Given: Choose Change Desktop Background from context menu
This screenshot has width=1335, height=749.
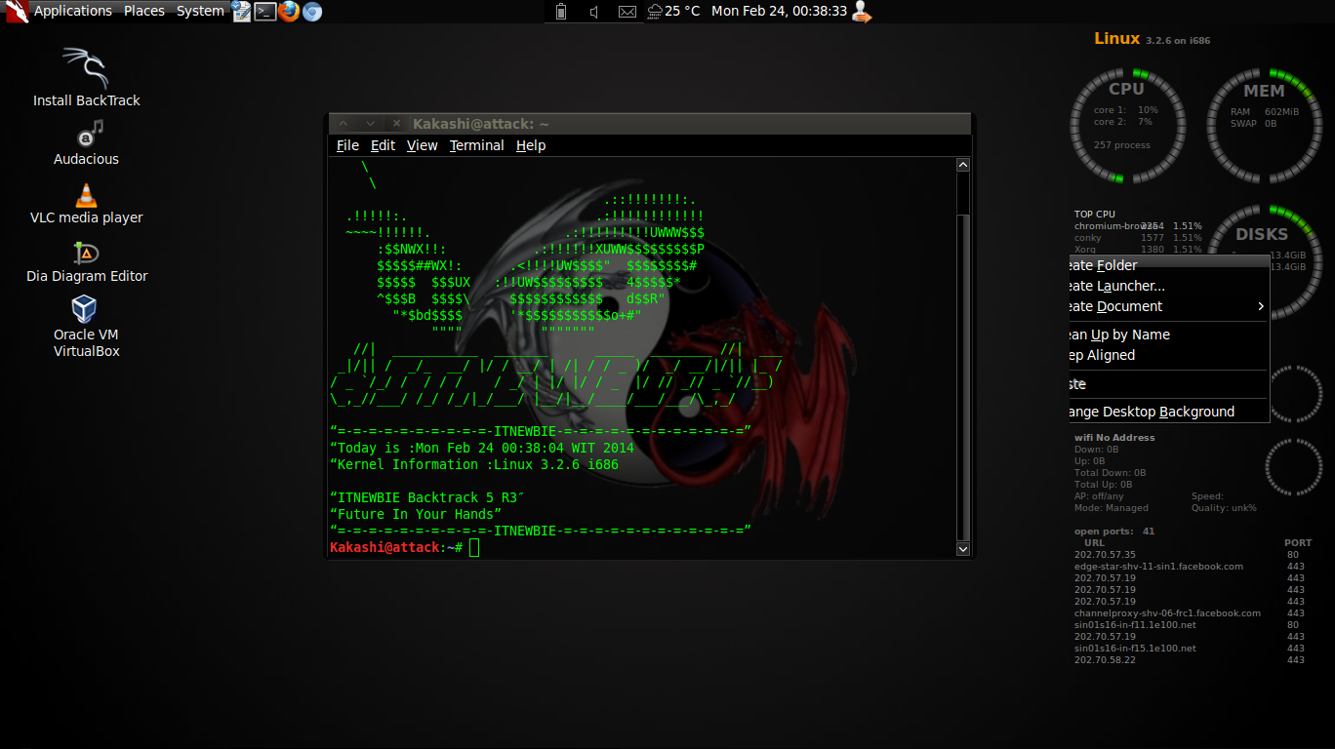Looking at the screenshot, I should tap(1169, 412).
